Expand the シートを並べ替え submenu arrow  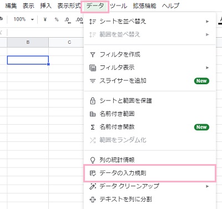click(x=207, y=22)
